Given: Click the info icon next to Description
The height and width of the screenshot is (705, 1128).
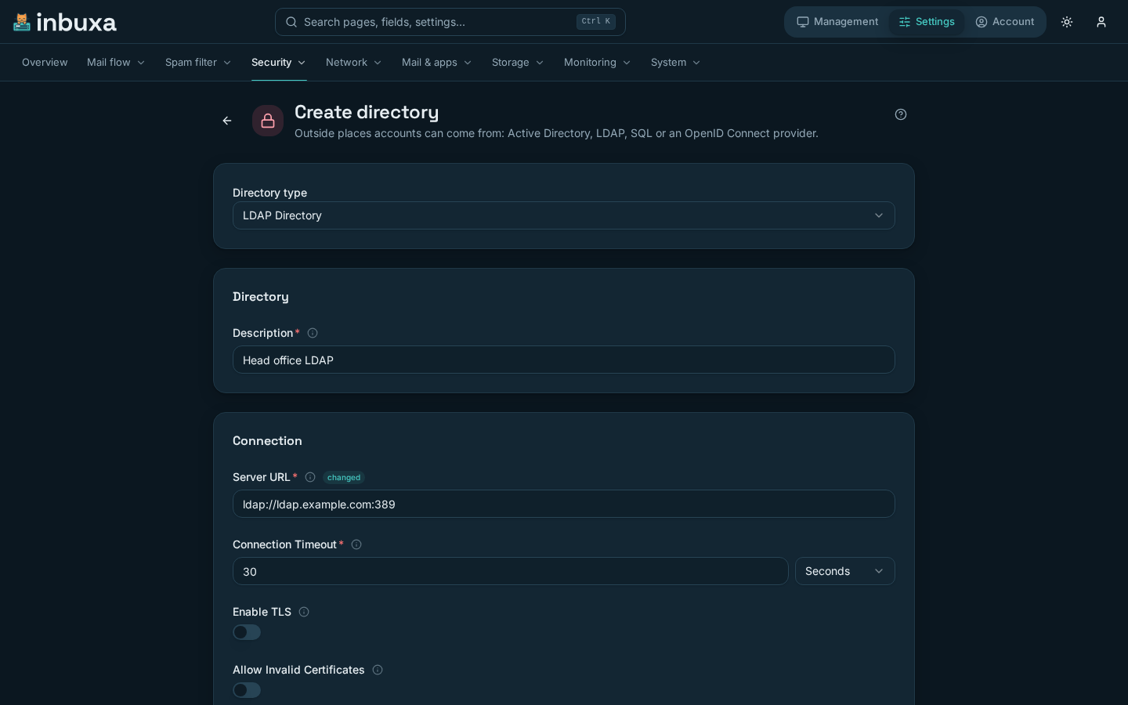Looking at the screenshot, I should click(313, 333).
